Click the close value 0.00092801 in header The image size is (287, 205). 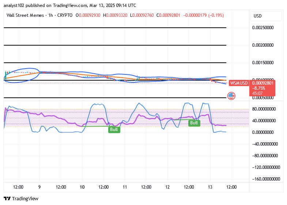tap(170, 15)
